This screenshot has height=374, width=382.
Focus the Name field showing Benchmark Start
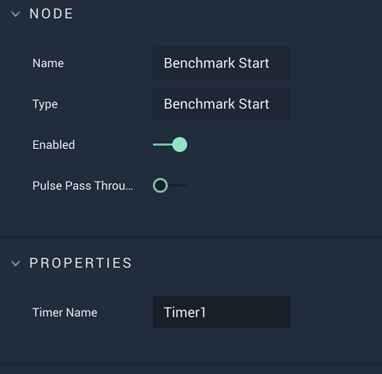click(222, 63)
